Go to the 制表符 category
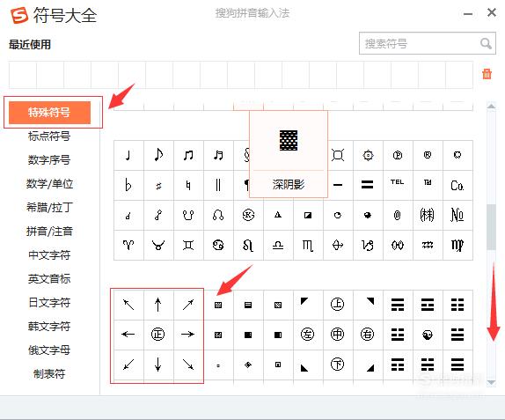This screenshot has width=505, height=420. (x=49, y=373)
